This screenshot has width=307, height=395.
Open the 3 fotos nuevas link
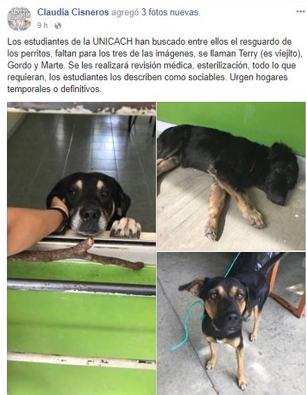[x=170, y=12]
